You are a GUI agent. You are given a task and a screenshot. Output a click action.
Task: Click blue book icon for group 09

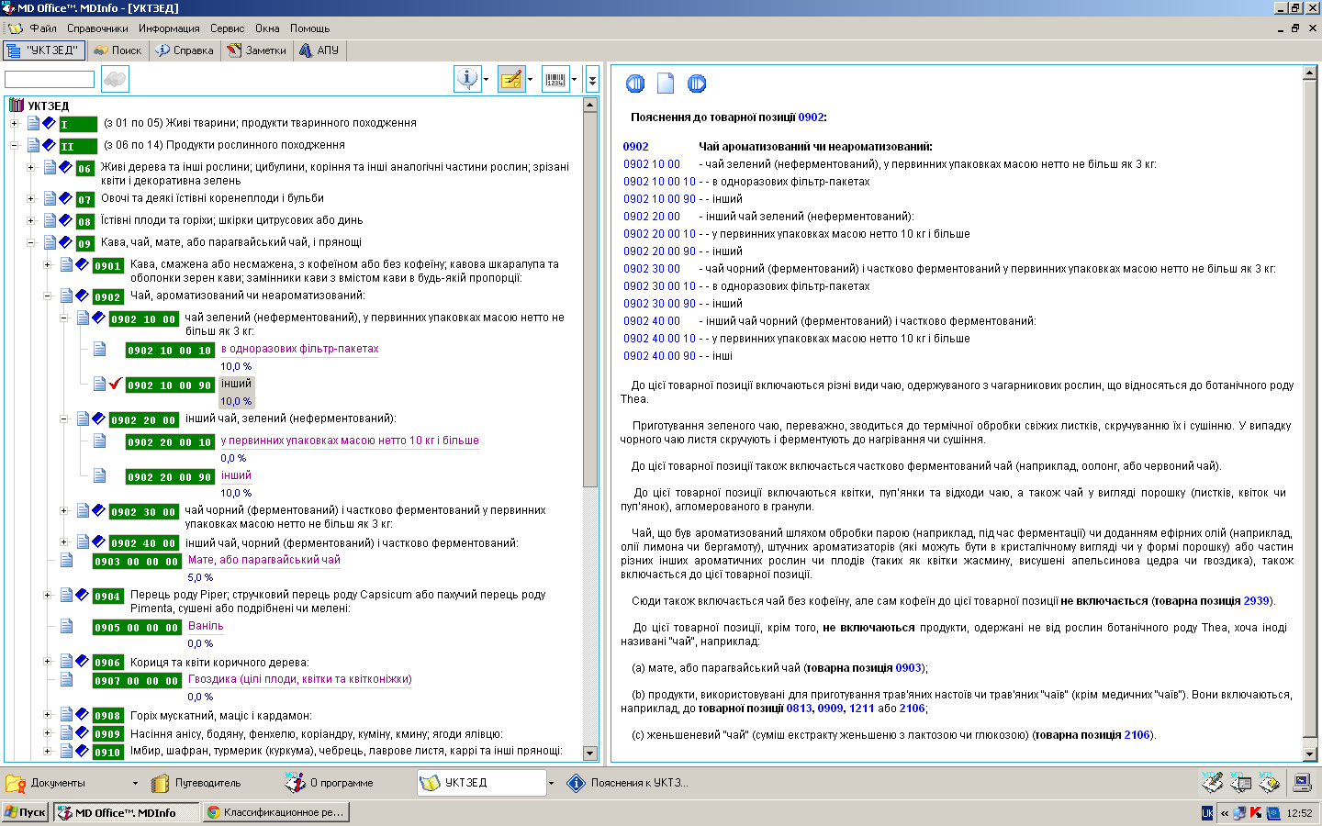(65, 242)
